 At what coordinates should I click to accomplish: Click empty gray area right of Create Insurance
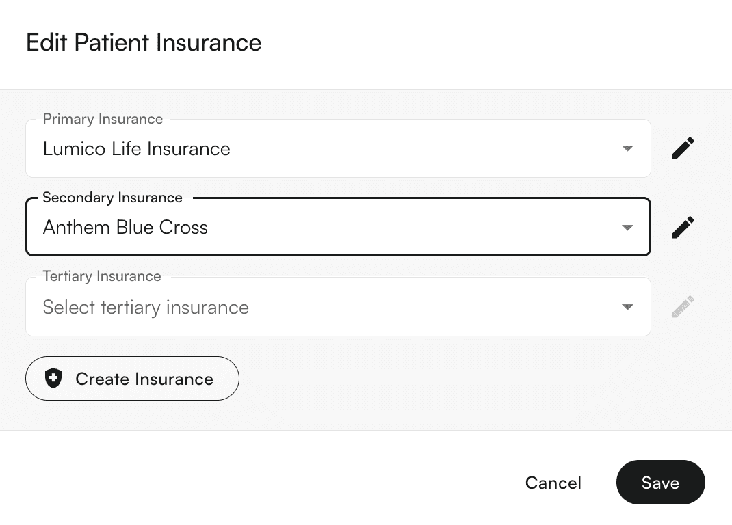445,379
